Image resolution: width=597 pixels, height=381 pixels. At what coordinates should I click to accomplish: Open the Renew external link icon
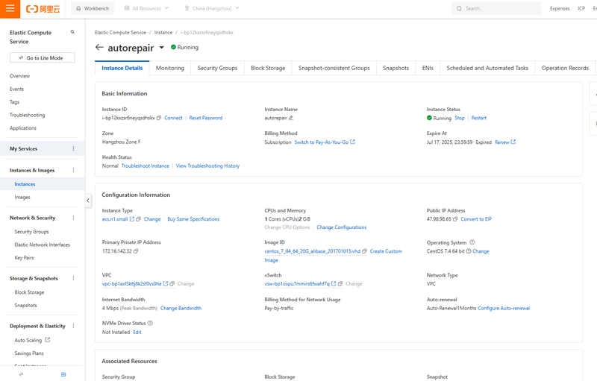(513, 142)
